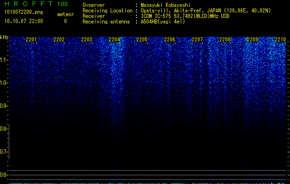Screen dimensions: 290x184
Task: Click the HROFFT 1.0.0 title text
Action: pyautogui.click(x=36, y=4)
